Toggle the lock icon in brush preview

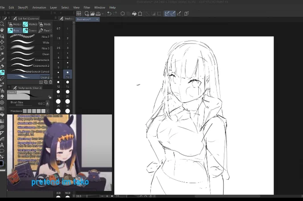pyautogui.click(x=49, y=97)
